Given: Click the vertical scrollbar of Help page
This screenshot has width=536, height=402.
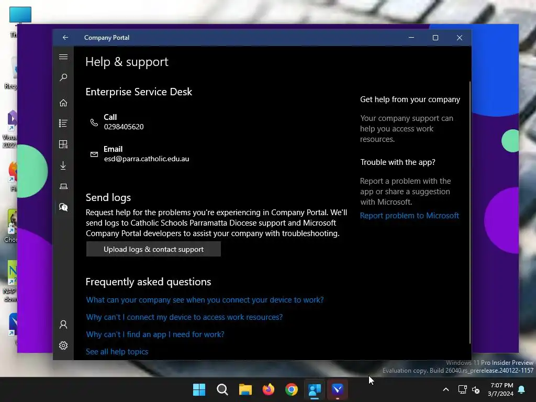Looking at the screenshot, I should click(470, 212).
